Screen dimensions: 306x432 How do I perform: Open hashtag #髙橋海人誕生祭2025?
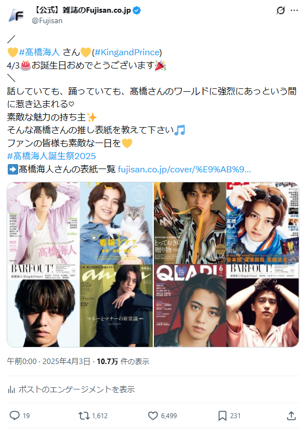coord(51,156)
